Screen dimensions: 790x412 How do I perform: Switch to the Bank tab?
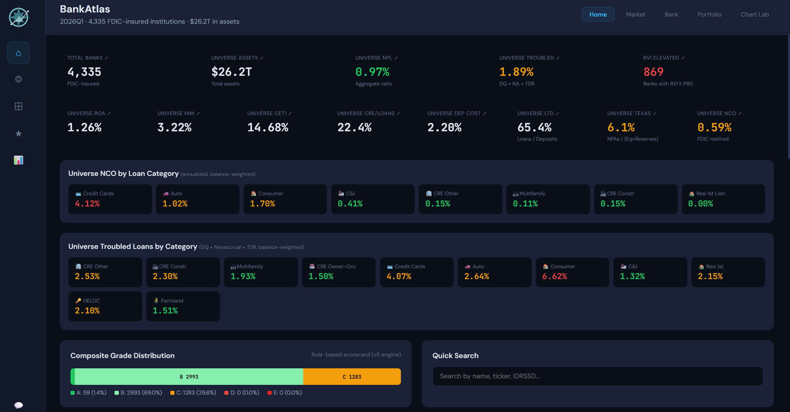point(671,14)
